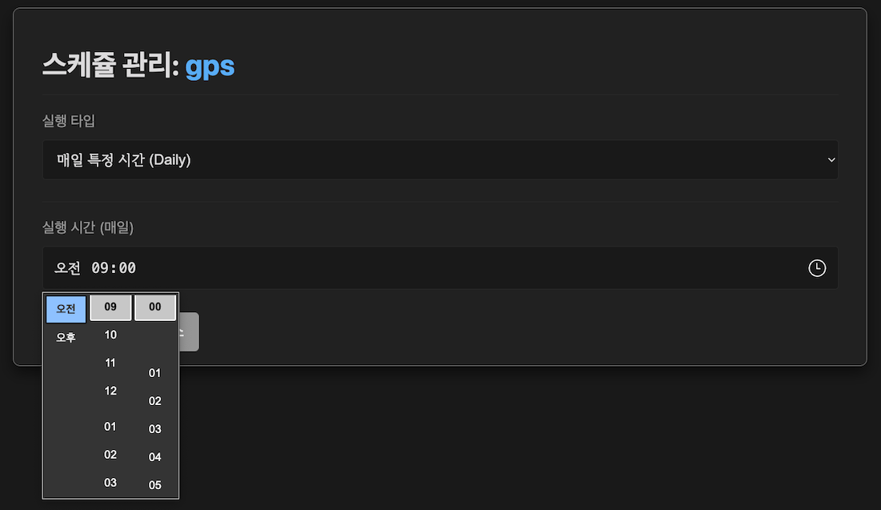The height and width of the screenshot is (510, 881).
Task: Click the 실행 시간 (매일) time input field
Action: pyautogui.click(x=440, y=268)
